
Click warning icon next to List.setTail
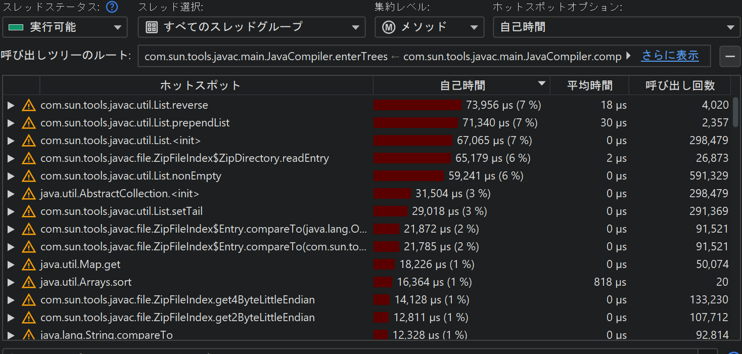click(28, 211)
